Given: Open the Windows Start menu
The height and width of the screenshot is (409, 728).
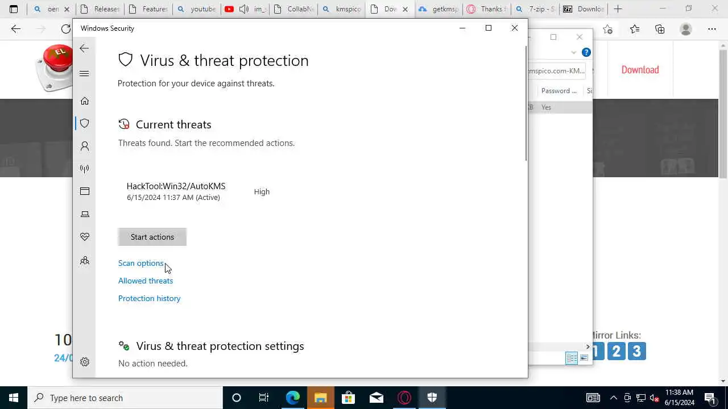Looking at the screenshot, I should pyautogui.click(x=14, y=398).
